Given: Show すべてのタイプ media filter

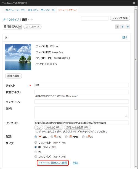Looking at the screenshot, I should 11,20.
